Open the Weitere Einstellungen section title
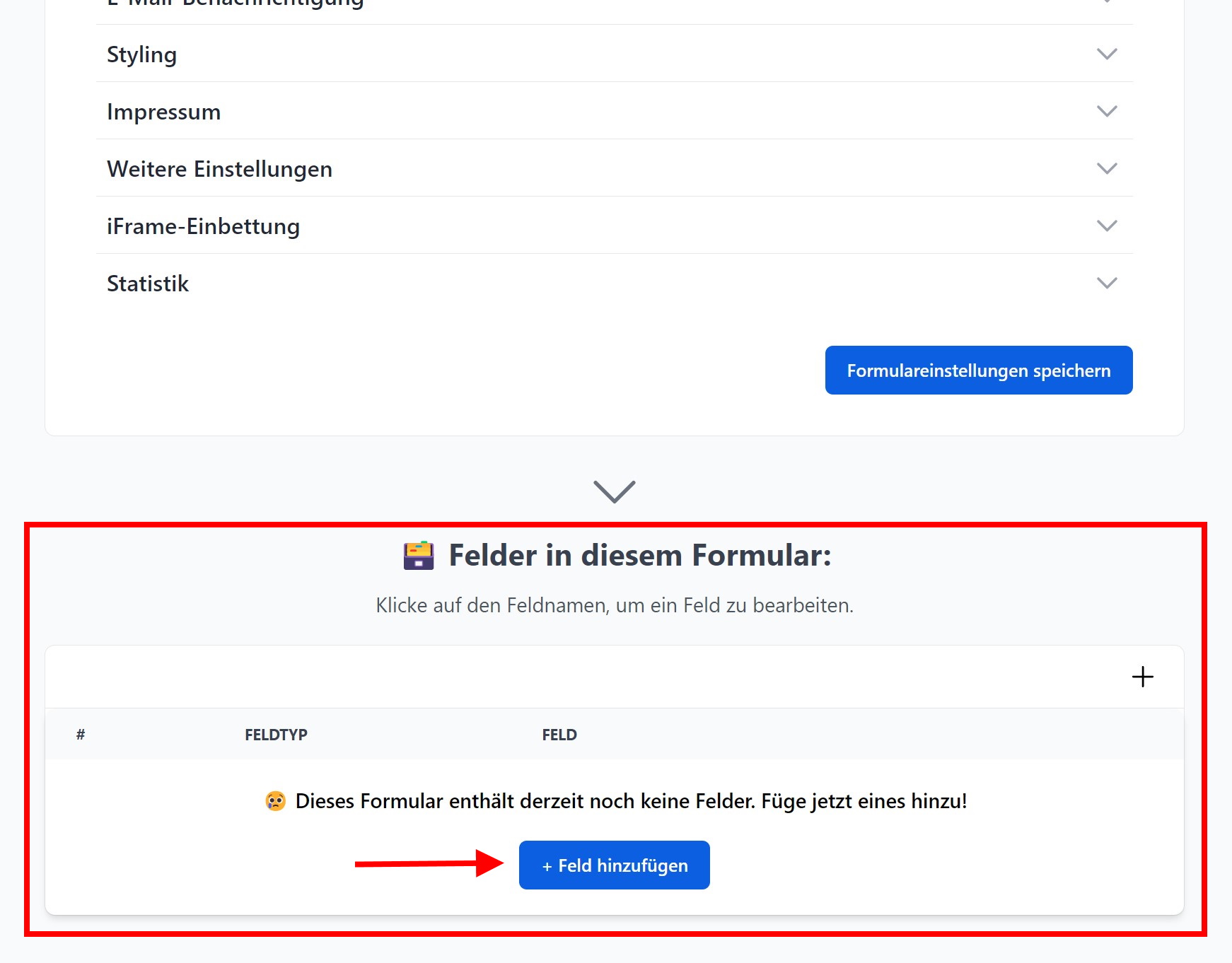This screenshot has height=963, width=1232. (x=219, y=169)
